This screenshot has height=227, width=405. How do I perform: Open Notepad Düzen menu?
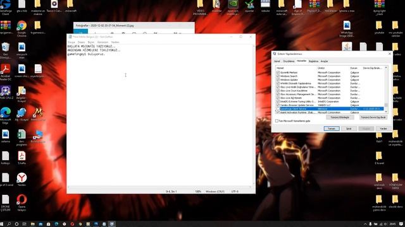82,42
